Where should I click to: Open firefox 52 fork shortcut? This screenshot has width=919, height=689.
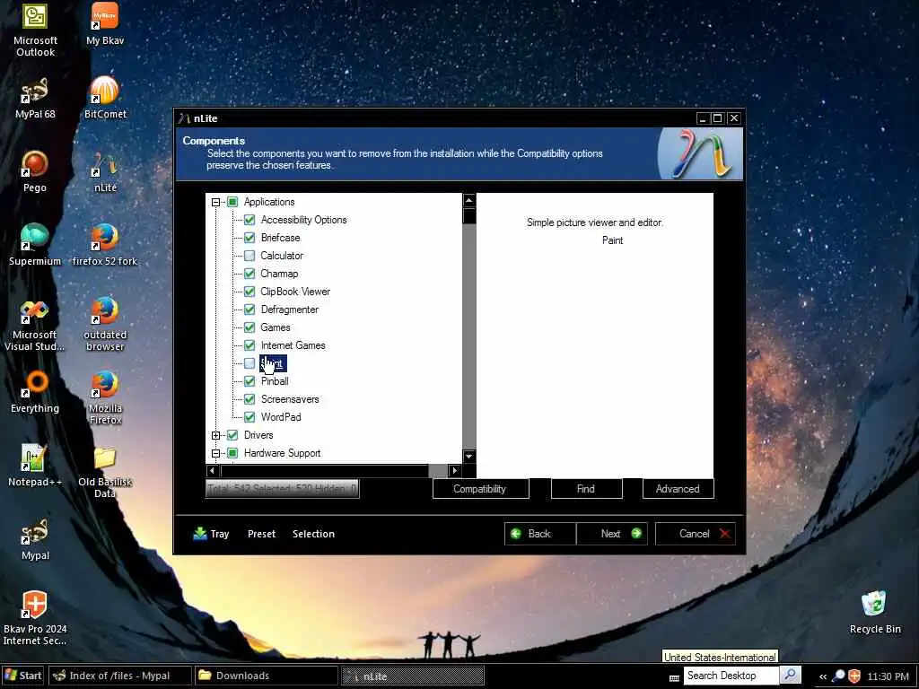pos(105,245)
